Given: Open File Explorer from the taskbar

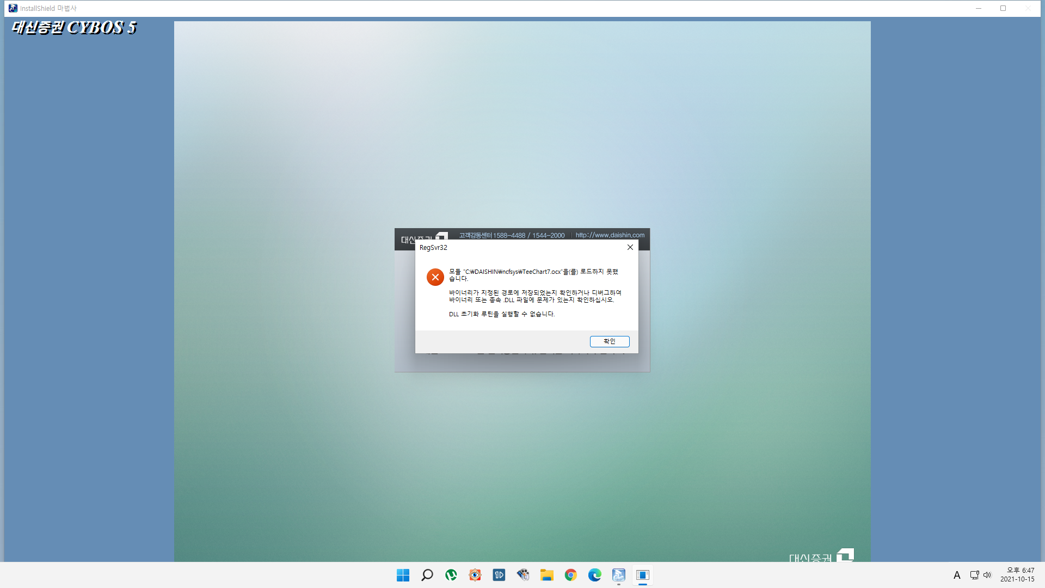Looking at the screenshot, I should (547, 575).
